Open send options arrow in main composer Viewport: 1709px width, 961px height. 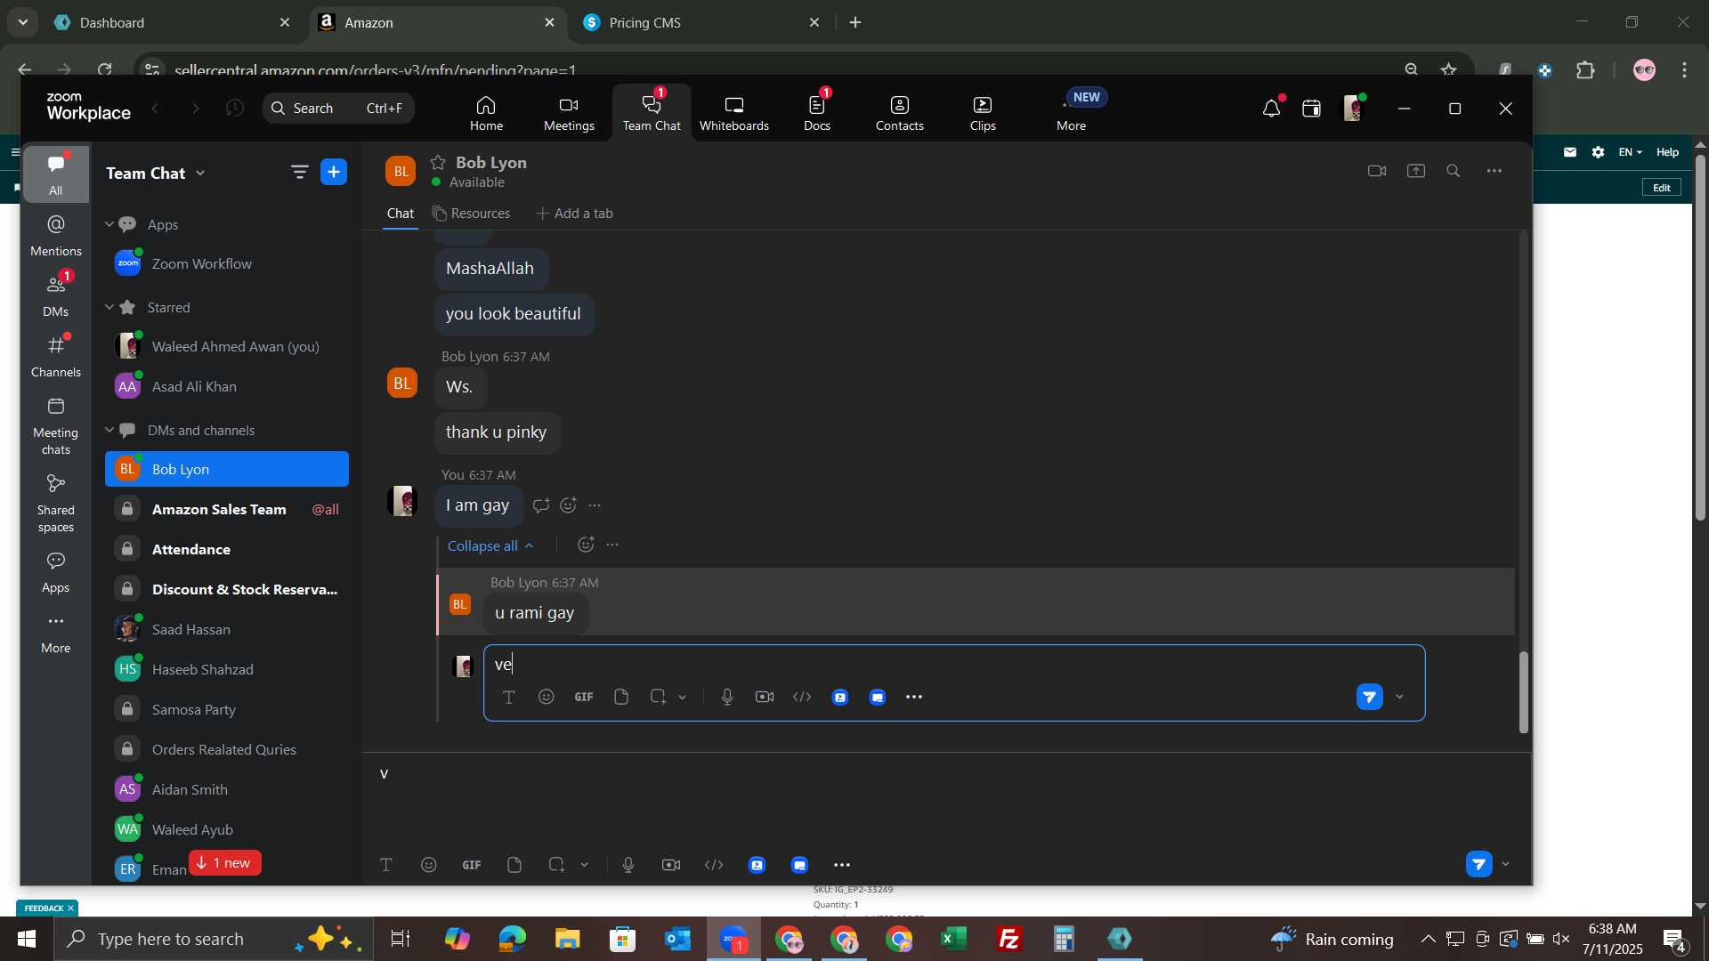(1506, 864)
